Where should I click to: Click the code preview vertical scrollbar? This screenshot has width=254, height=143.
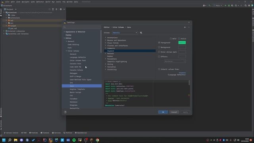point(189,83)
